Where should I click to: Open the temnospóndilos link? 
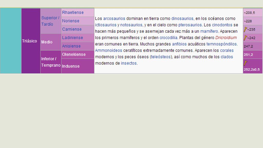pos(222,44)
